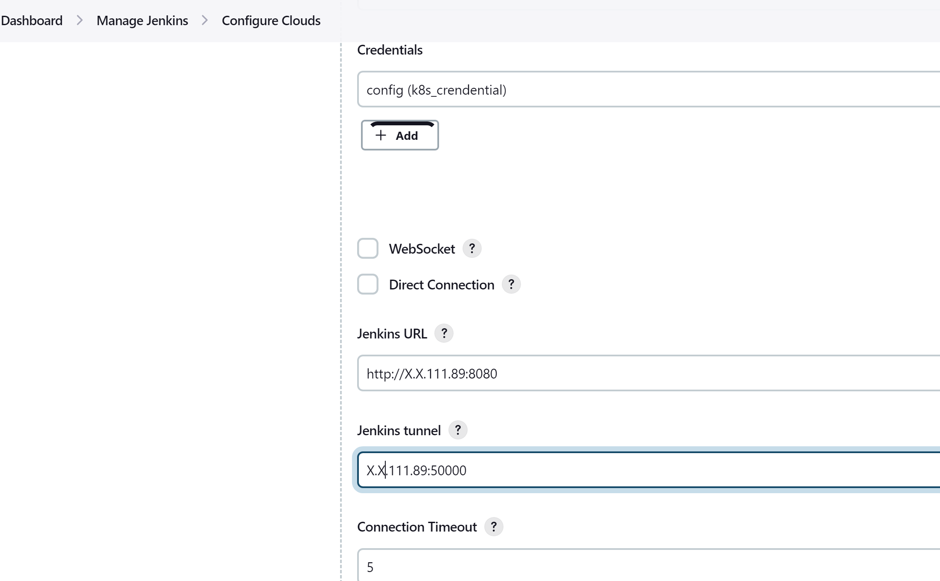The width and height of the screenshot is (940, 581).
Task: Navigate to Dashboard via breadcrumb
Action: (32, 20)
